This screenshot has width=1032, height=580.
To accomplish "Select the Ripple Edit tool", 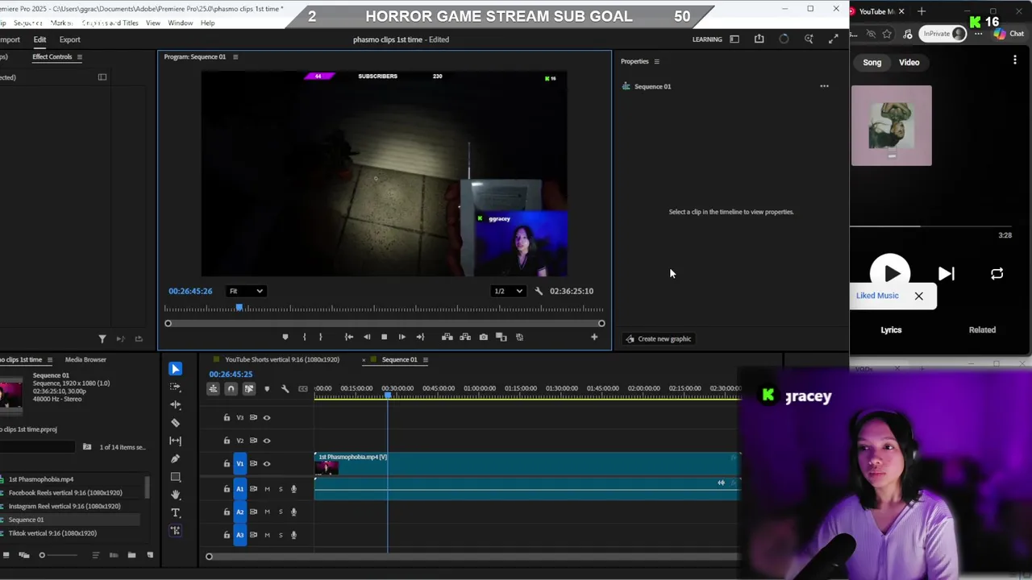I will [x=175, y=404].
